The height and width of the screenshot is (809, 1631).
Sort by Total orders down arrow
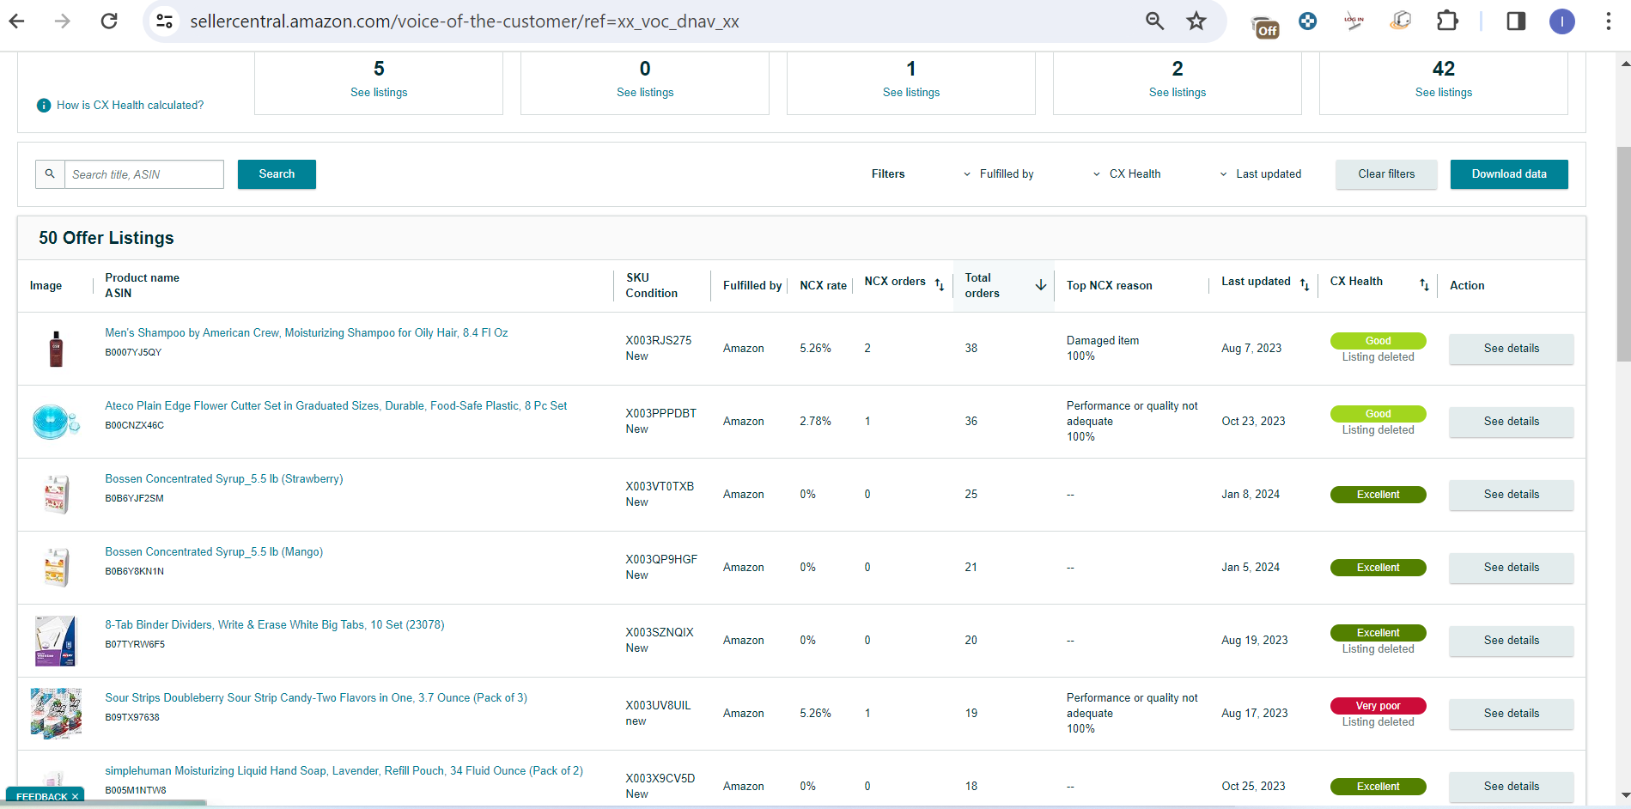pos(1041,284)
